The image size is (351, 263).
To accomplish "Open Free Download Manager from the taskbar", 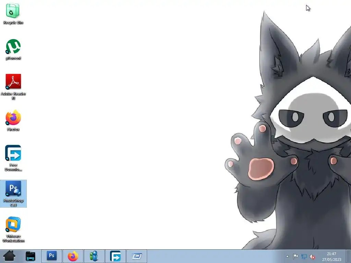I will 115,256.
